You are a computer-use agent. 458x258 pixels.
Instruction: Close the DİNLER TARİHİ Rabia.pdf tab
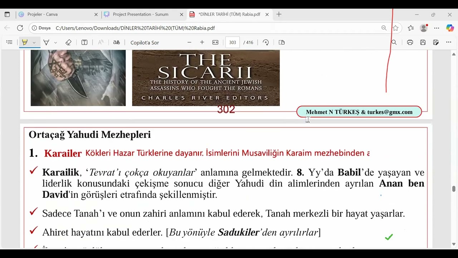[267, 14]
